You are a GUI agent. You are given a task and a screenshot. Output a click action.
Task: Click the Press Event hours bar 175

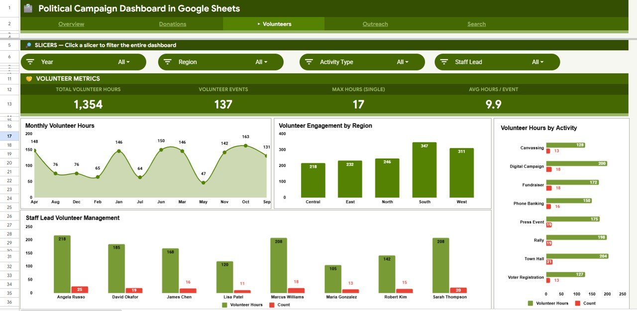pos(573,219)
